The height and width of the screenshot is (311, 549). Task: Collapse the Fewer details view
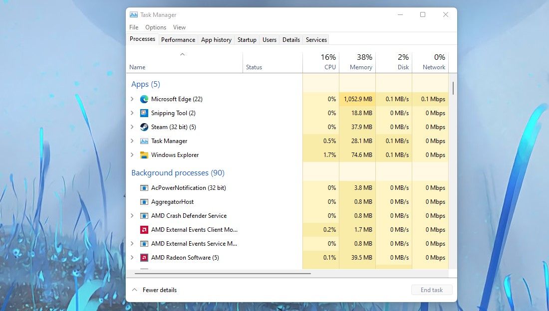[x=154, y=290]
